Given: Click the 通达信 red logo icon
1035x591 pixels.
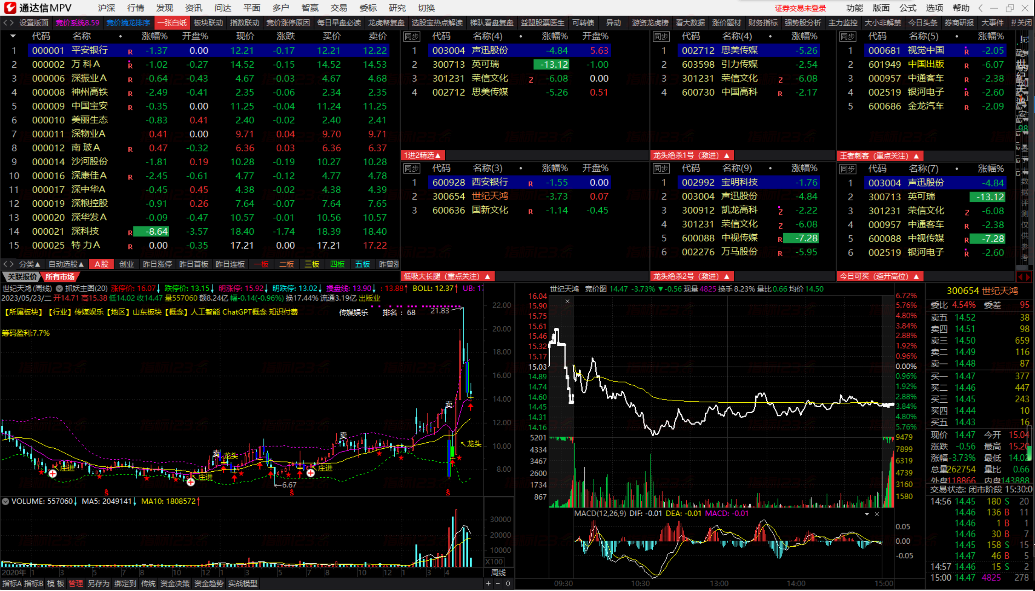Looking at the screenshot, I should pos(10,8).
